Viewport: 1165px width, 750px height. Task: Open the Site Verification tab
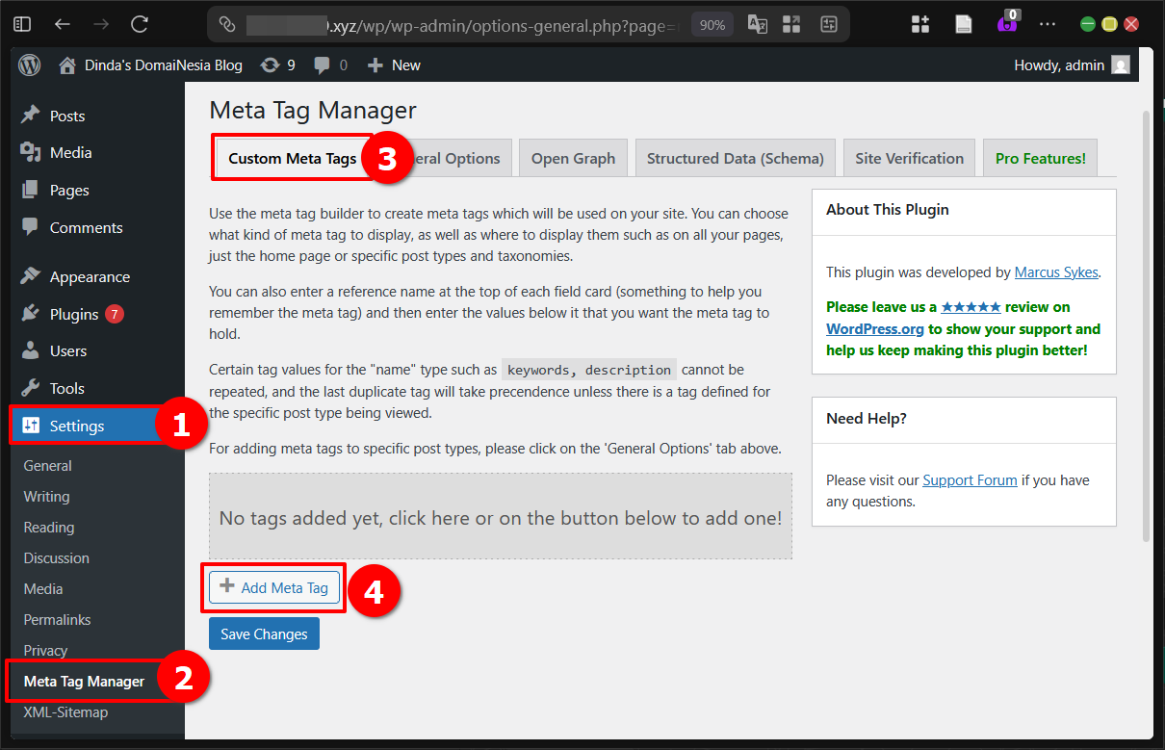[x=908, y=157]
